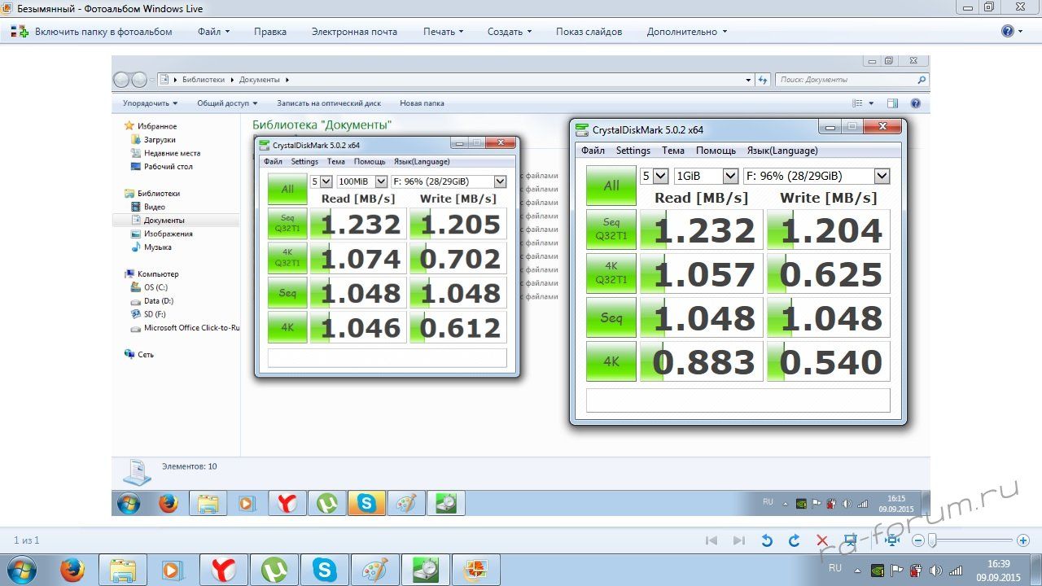The height and width of the screenshot is (586, 1042).
Task: Click the '1.232' read value in 1GiB window
Action: point(700,230)
